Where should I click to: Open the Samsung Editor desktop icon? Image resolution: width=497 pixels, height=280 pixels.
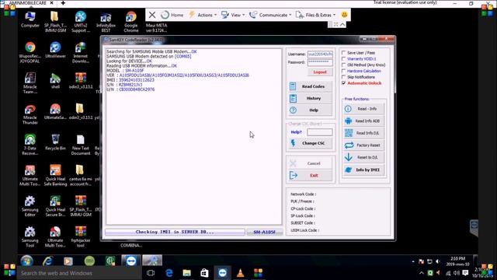click(x=30, y=206)
